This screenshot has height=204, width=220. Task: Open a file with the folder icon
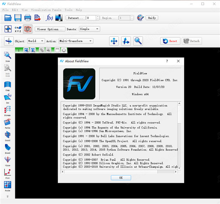point(8,18)
